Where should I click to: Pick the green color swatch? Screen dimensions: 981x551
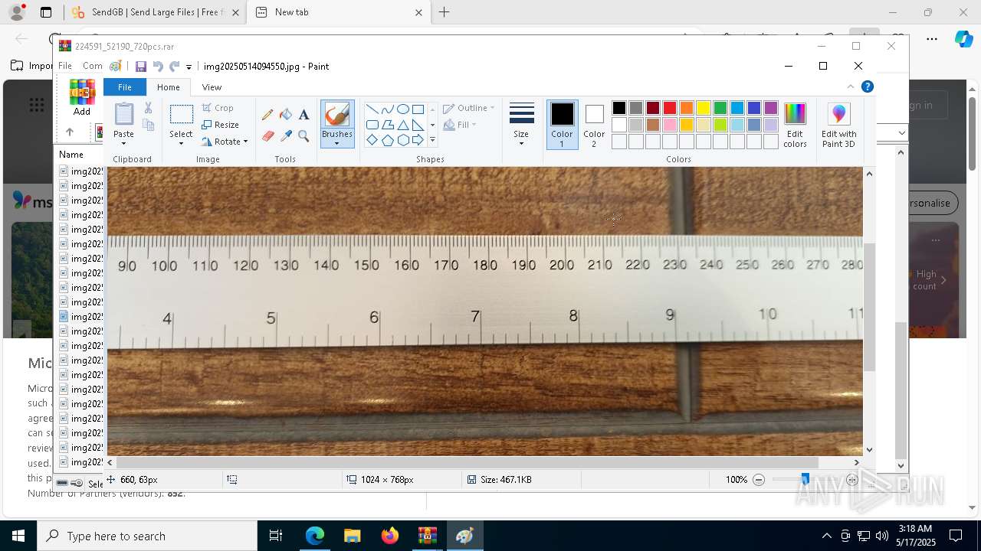(720, 108)
